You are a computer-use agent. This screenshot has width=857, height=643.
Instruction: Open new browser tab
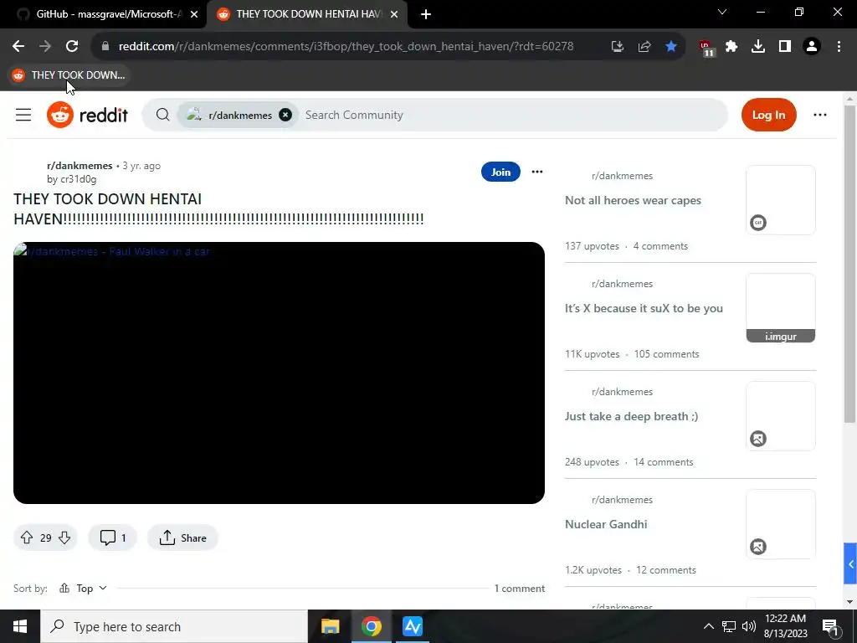pos(426,14)
